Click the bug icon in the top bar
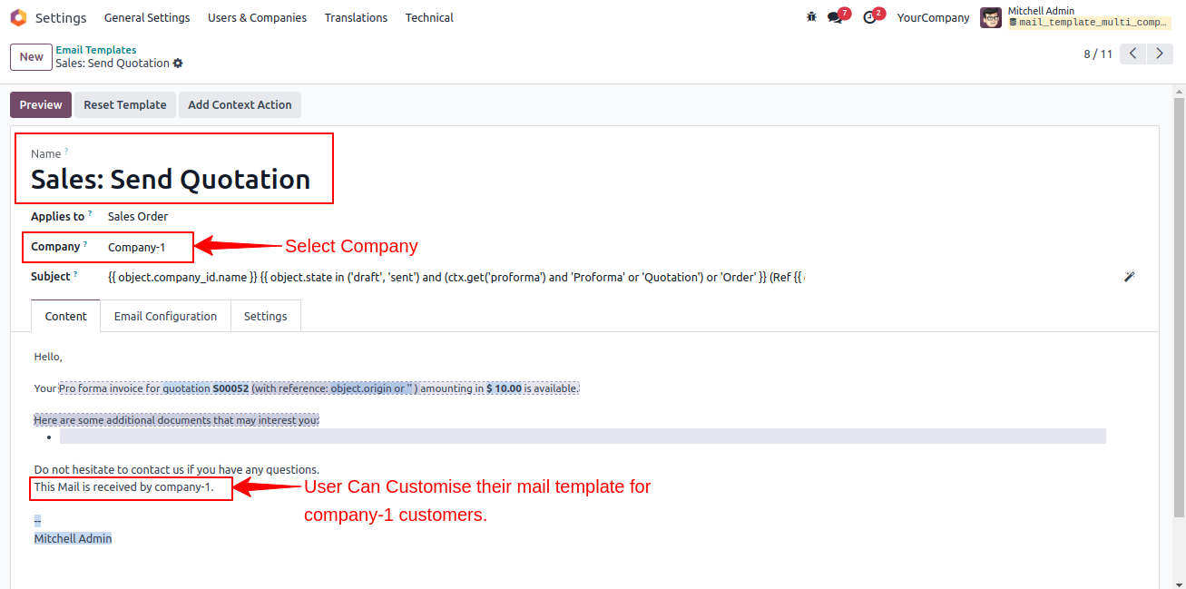This screenshot has width=1186, height=589. [x=810, y=16]
